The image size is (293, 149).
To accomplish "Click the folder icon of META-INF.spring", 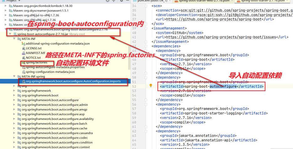I will [x=19, y=76].
